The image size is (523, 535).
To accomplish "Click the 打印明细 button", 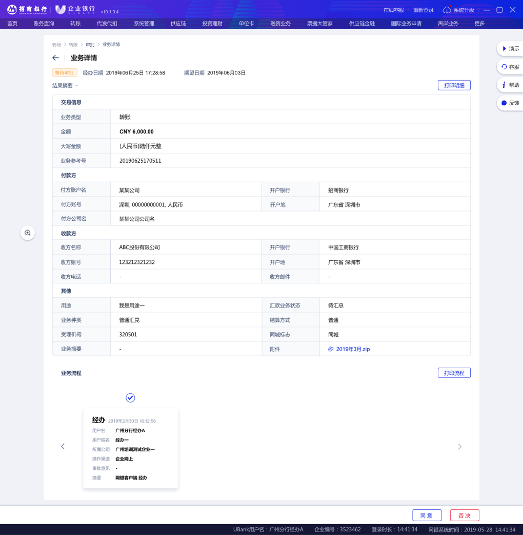I will 454,85.
